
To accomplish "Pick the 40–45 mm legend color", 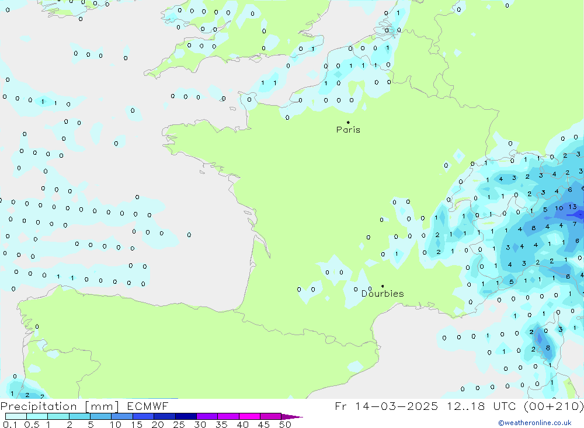I will point(249,416).
